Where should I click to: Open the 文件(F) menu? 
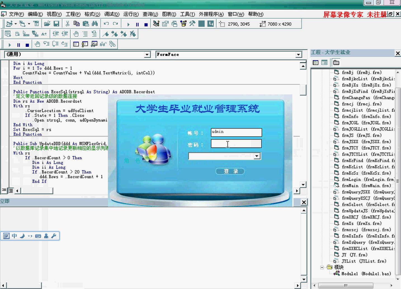point(16,14)
